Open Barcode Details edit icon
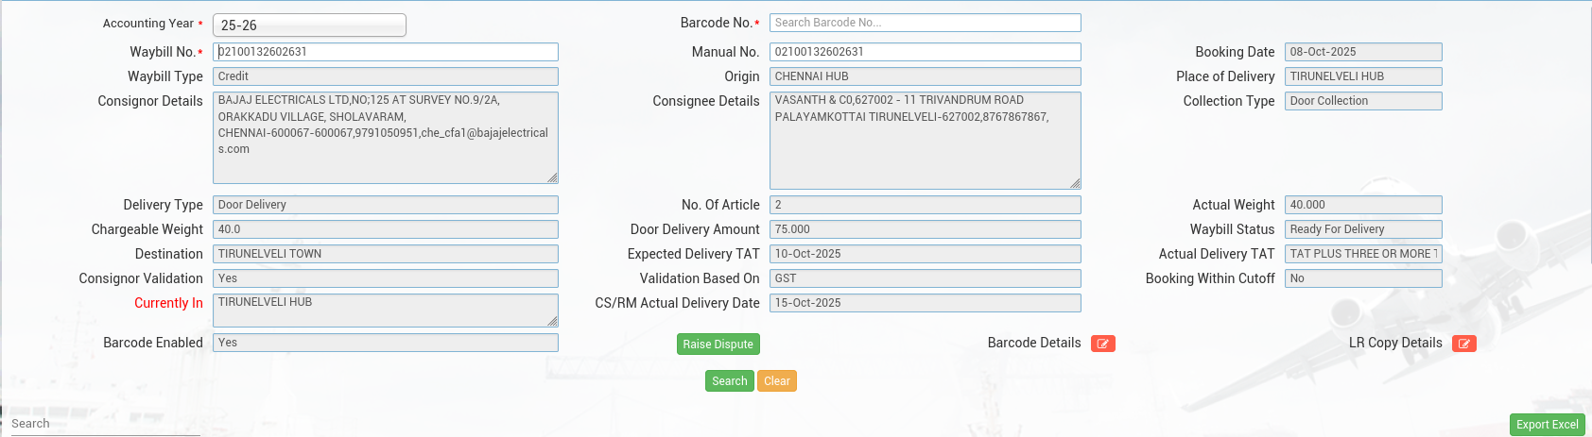Screen dimensions: 1592x437 click(1102, 344)
